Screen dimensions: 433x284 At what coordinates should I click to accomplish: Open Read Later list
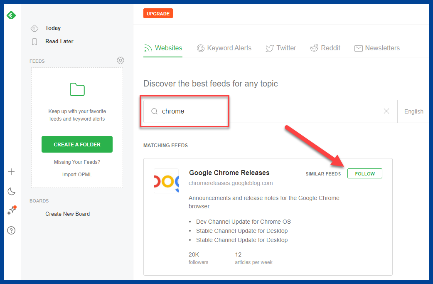[x=59, y=42]
